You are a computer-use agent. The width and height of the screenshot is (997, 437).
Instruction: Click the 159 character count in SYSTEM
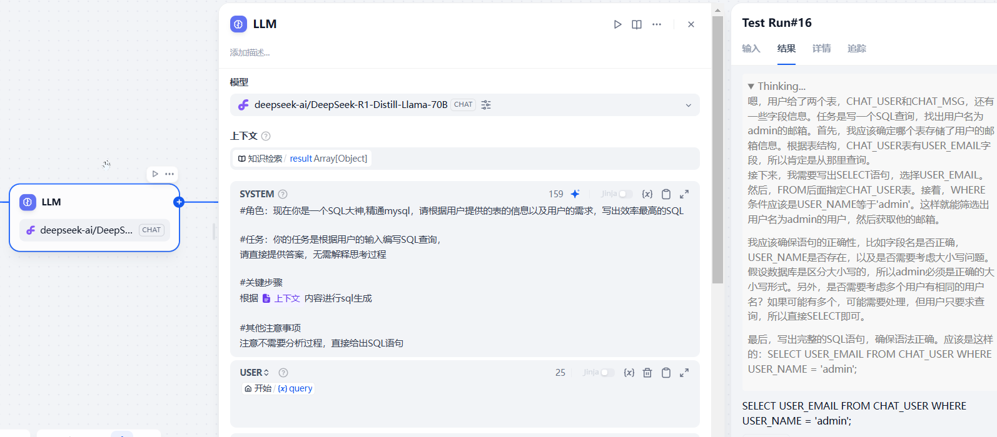(x=556, y=194)
